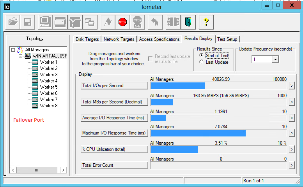
Task: Click the duplicate worker icon
Action: click(90, 22)
